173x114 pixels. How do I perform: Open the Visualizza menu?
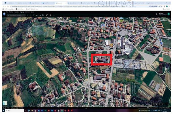(x=17, y=12)
